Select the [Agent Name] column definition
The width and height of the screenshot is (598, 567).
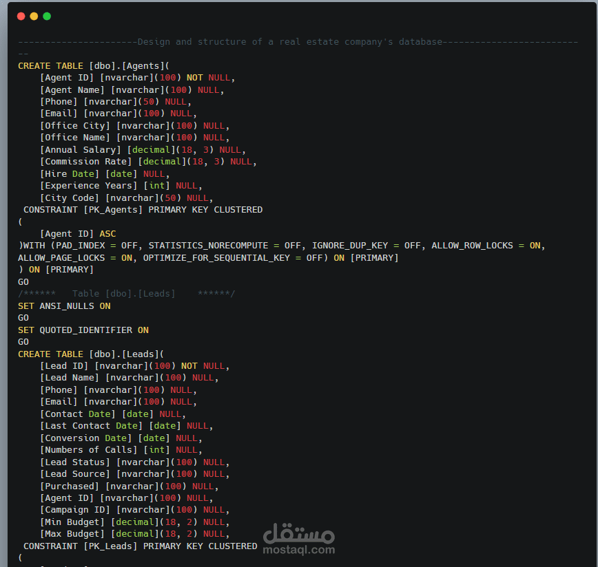pos(132,90)
